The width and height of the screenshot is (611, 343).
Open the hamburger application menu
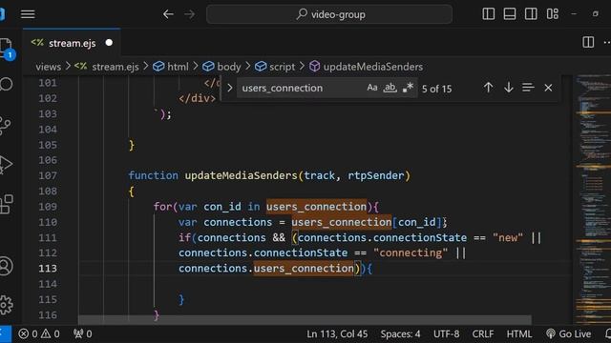(28, 14)
